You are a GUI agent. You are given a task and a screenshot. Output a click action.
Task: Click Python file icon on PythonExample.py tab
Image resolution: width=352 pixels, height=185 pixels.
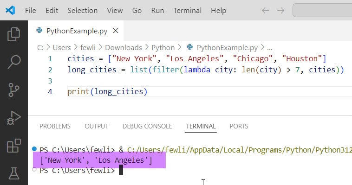39,31
